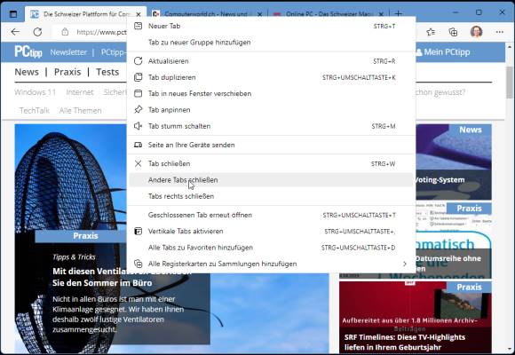
Task: Select Tab anpinnen
Action: [x=271, y=110]
